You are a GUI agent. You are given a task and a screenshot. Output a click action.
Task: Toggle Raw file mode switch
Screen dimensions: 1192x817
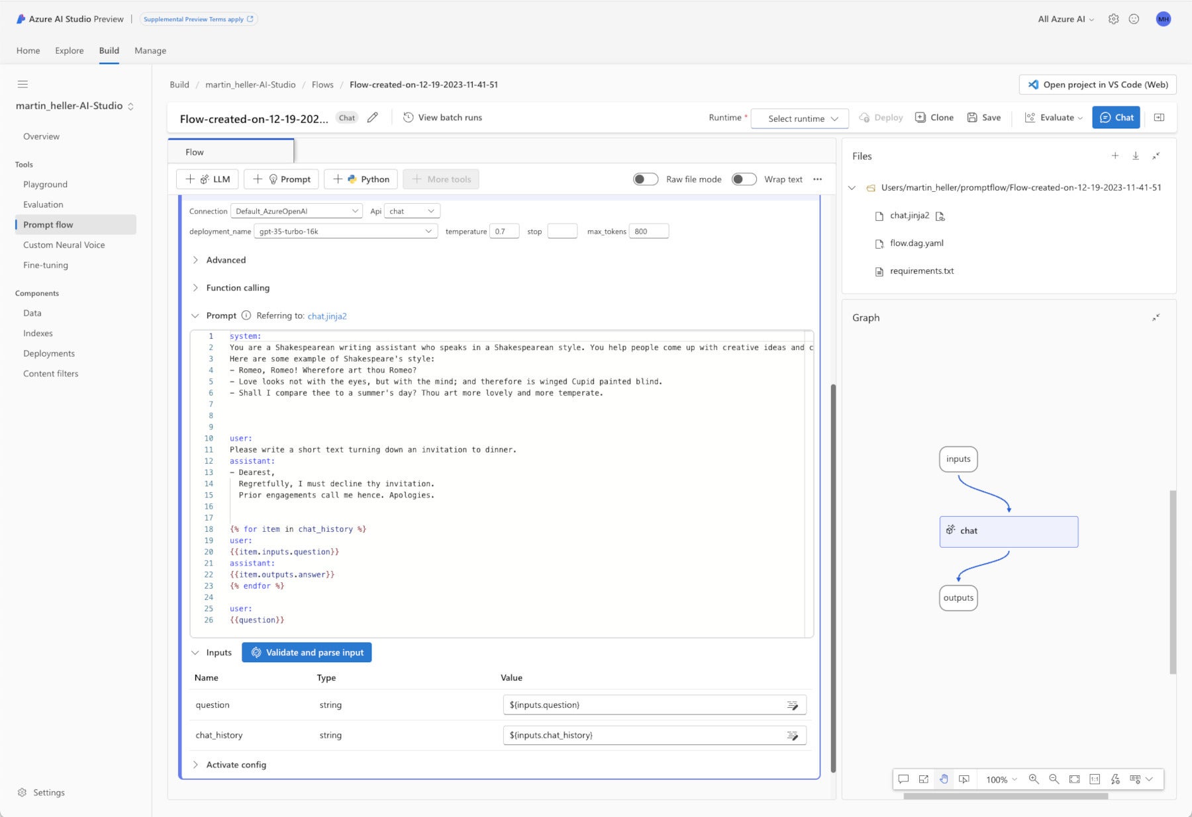[x=646, y=179]
